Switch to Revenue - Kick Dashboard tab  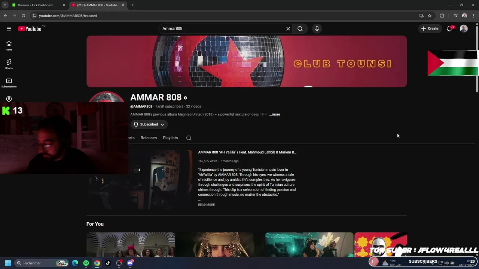tap(35, 5)
